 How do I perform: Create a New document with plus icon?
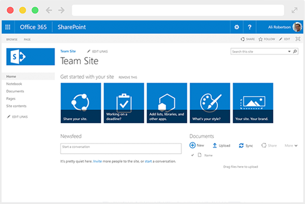tap(197, 145)
